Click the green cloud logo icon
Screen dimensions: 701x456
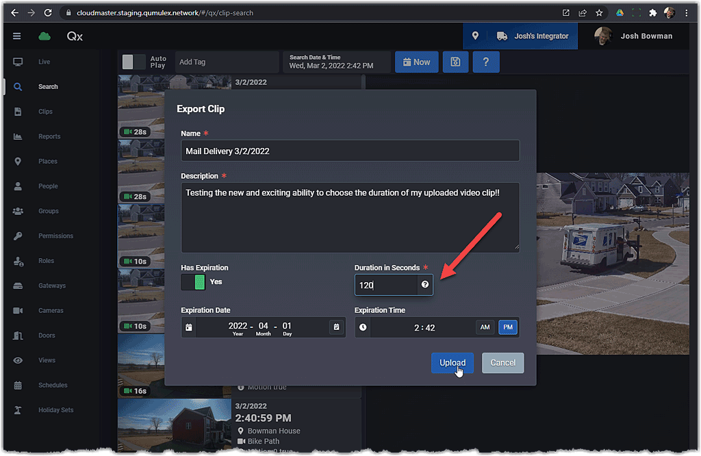coord(44,36)
